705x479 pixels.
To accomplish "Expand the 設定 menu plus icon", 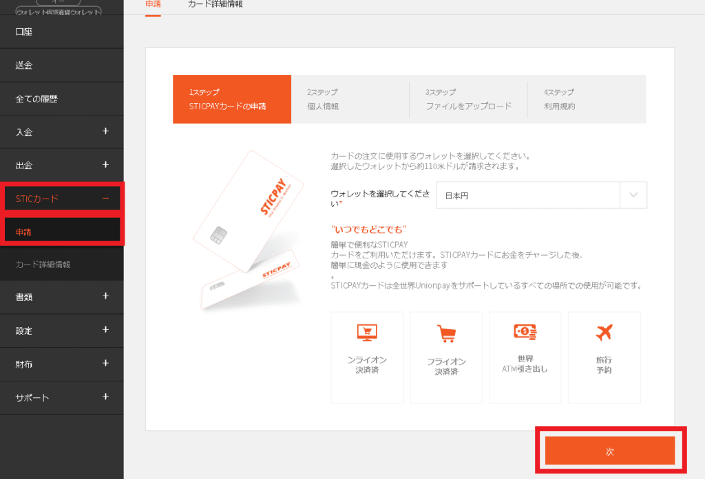I will pyautogui.click(x=105, y=329).
